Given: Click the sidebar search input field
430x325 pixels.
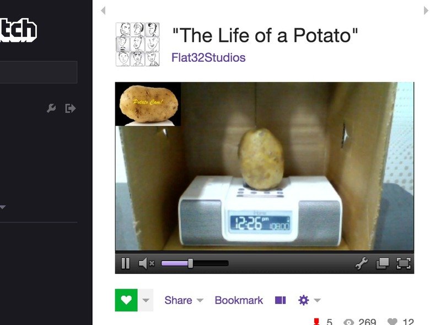Looking at the screenshot, I should 39,72.
